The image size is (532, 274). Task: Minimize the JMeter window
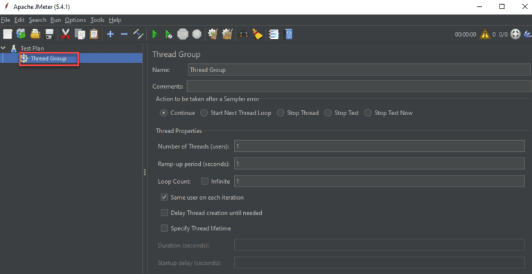point(479,7)
